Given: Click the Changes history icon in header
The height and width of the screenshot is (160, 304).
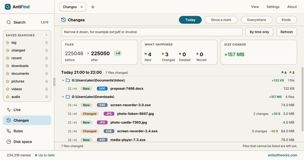Looking at the screenshot, I should tap(64, 20).
